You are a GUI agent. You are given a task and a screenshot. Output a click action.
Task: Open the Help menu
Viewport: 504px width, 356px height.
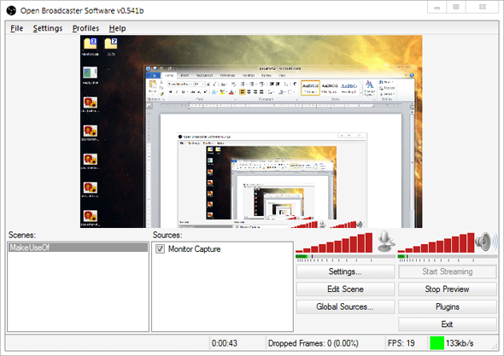(117, 28)
